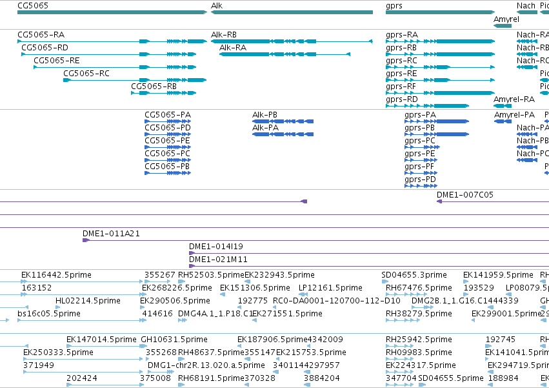The height and width of the screenshot is (388, 549).
Task: Select the Amyrel gene bar
Action: [x=503, y=26]
